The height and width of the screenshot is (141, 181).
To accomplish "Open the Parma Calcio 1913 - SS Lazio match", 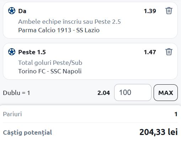I will pos(59,30).
